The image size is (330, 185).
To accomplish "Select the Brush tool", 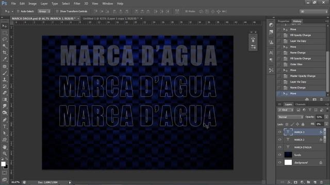I will coord(5,73).
